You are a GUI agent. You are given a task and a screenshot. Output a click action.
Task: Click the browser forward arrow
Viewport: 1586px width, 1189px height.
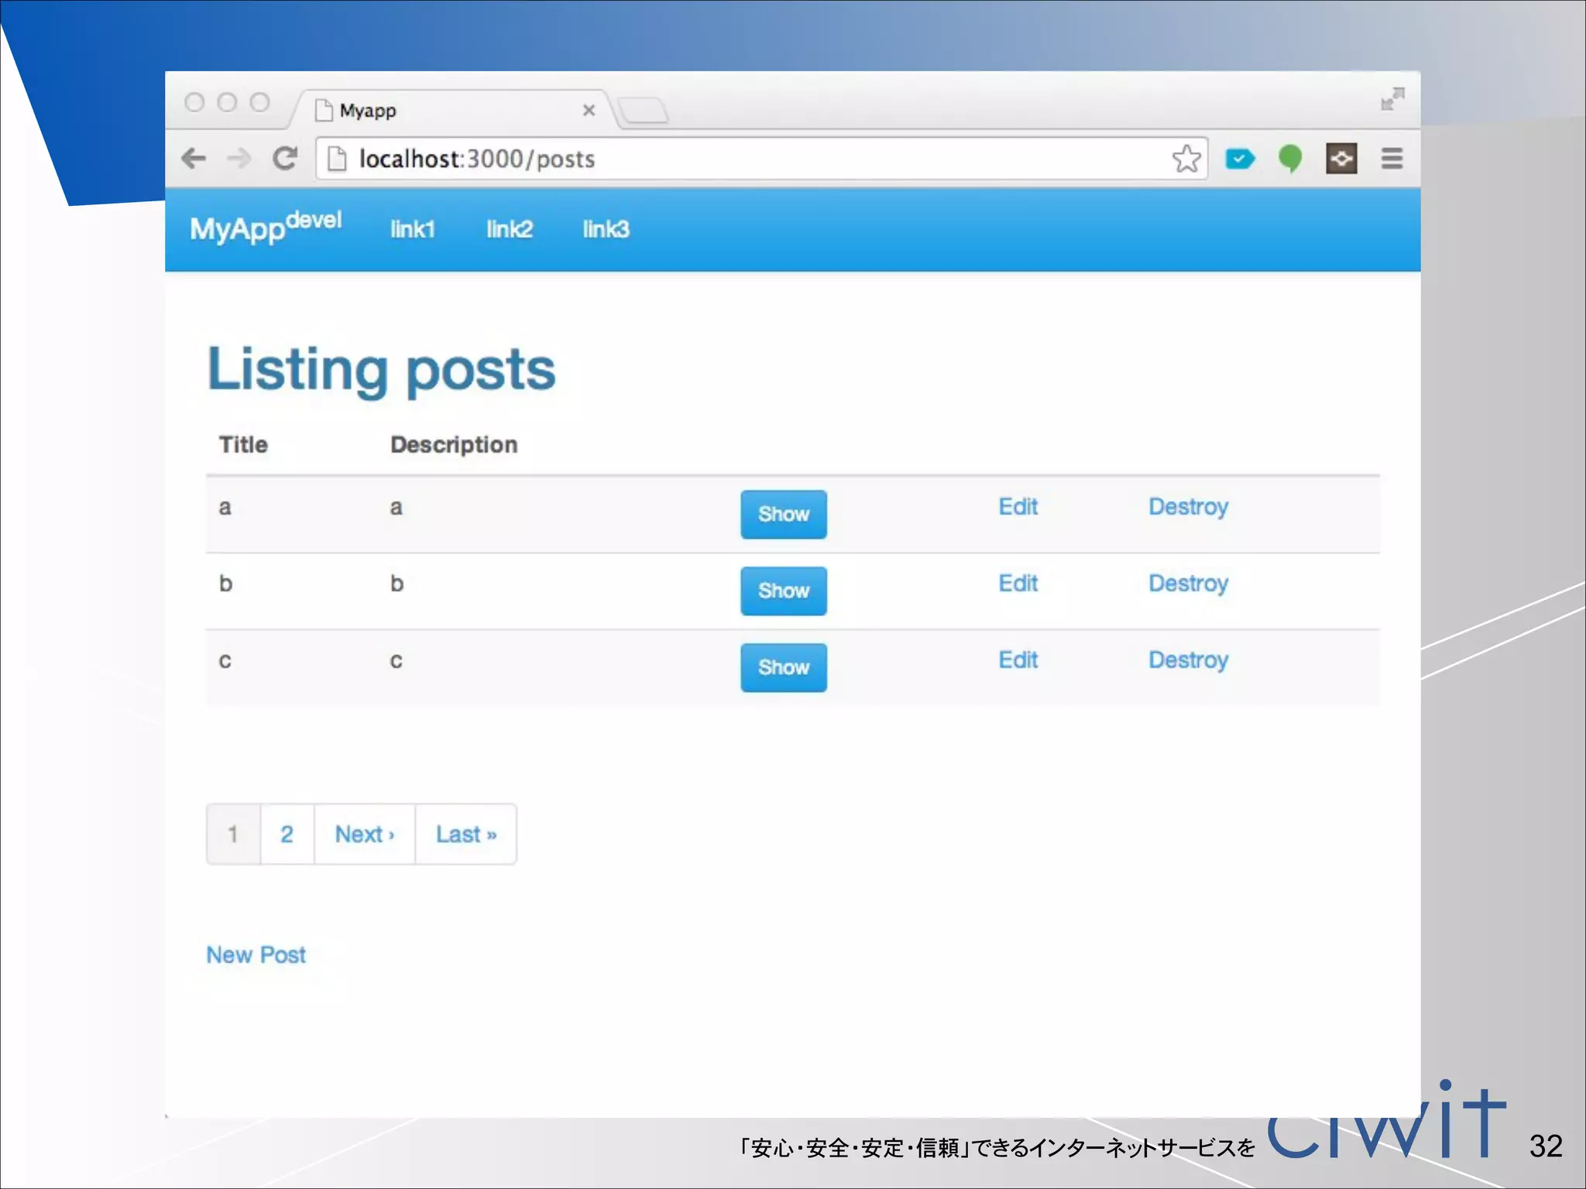pyautogui.click(x=239, y=159)
